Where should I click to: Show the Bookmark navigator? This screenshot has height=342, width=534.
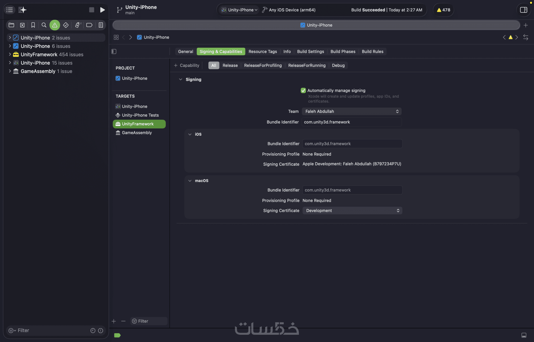pyautogui.click(x=33, y=25)
